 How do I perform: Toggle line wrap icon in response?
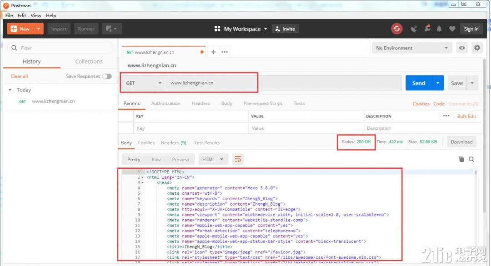[238, 159]
